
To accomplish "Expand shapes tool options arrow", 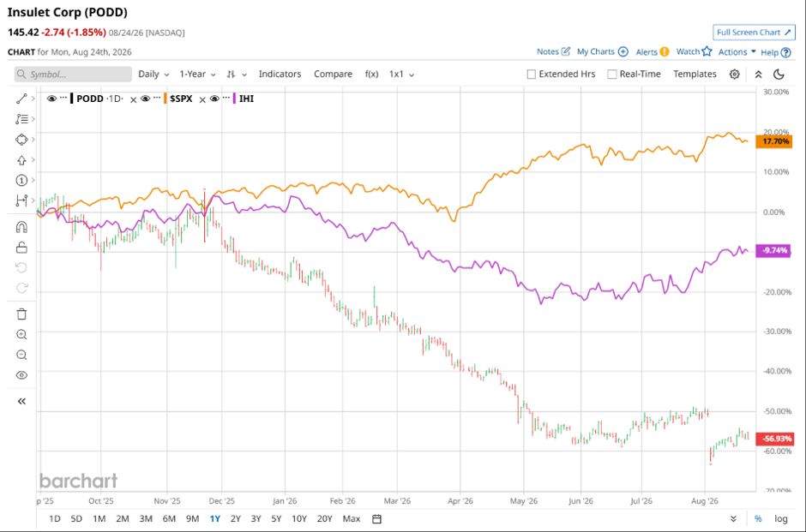I will 33,139.
